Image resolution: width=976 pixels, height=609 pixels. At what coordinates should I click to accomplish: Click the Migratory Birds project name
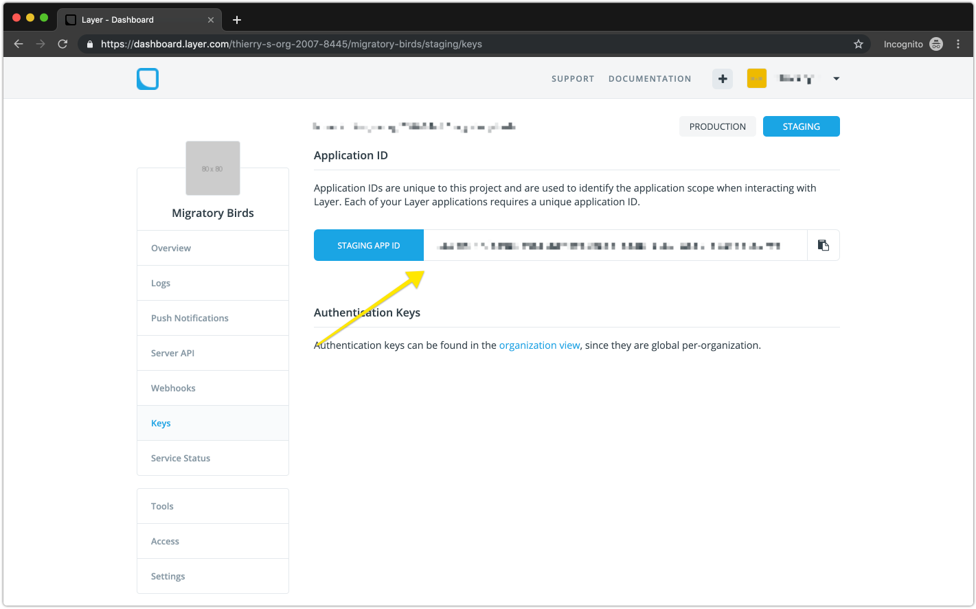click(213, 213)
